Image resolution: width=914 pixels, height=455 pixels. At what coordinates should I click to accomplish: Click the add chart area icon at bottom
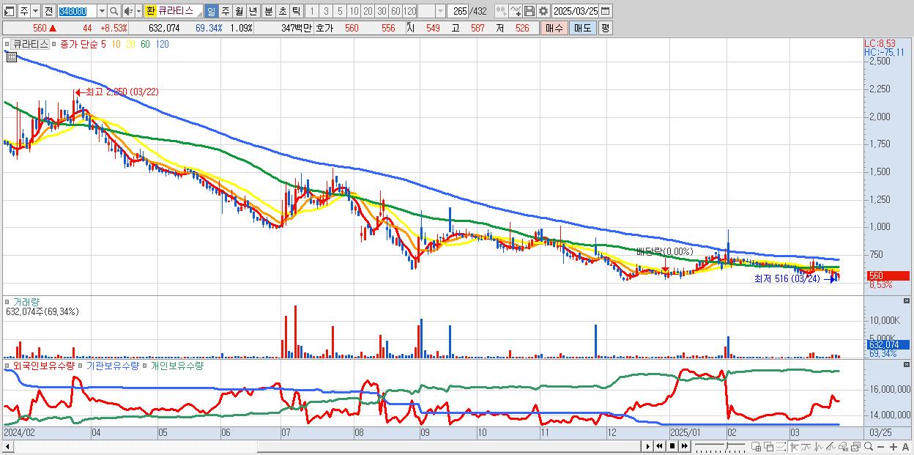(756, 447)
